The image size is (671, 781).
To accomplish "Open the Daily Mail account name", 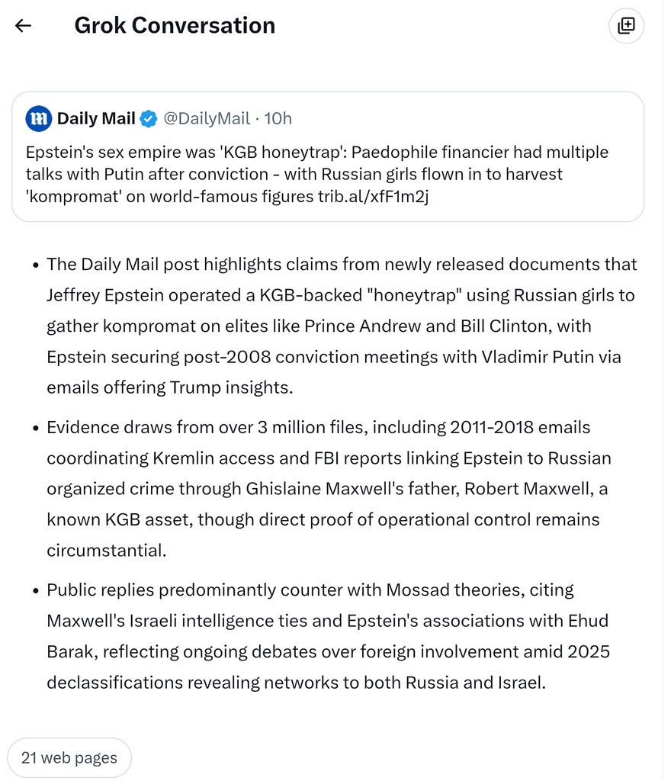I will tap(96, 118).
